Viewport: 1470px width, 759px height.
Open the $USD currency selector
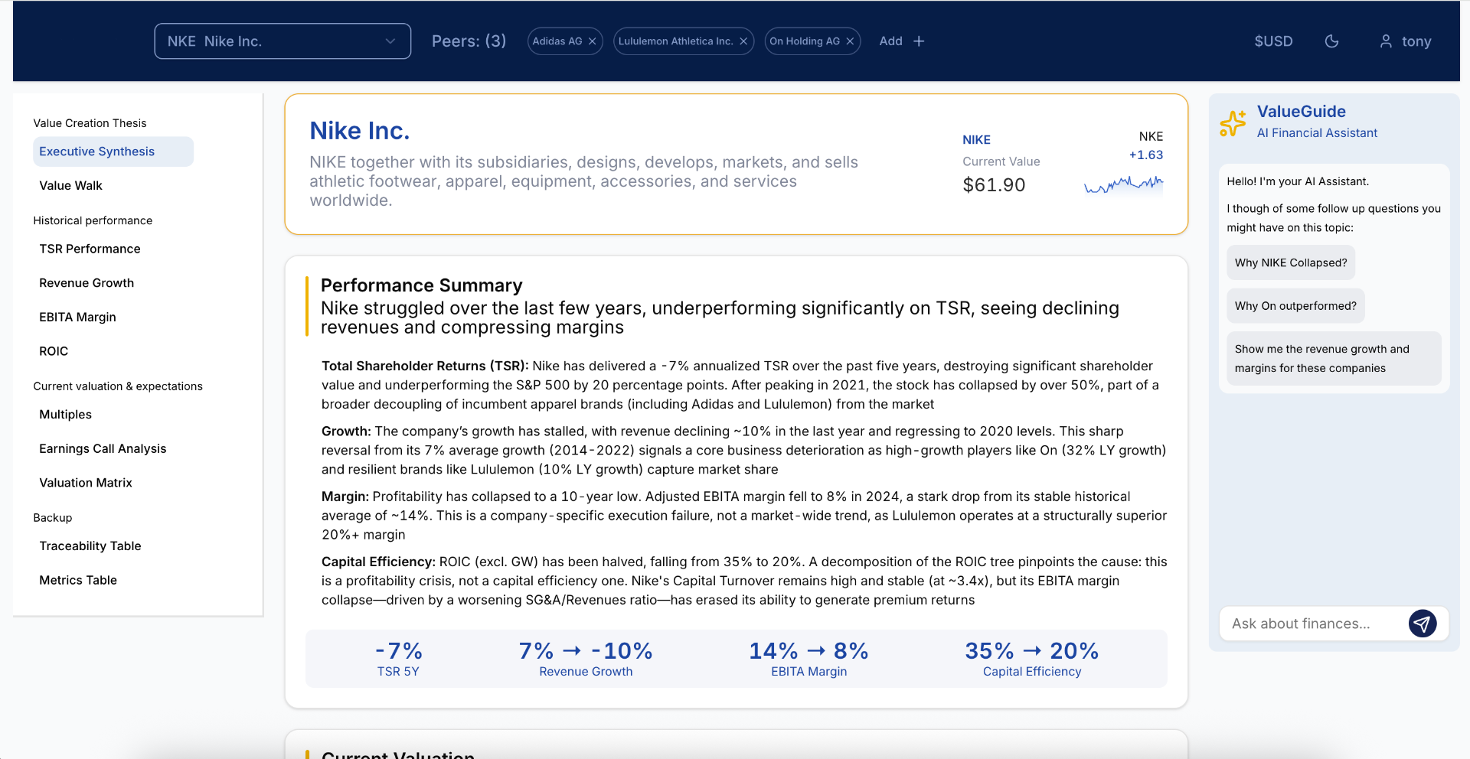pos(1273,41)
